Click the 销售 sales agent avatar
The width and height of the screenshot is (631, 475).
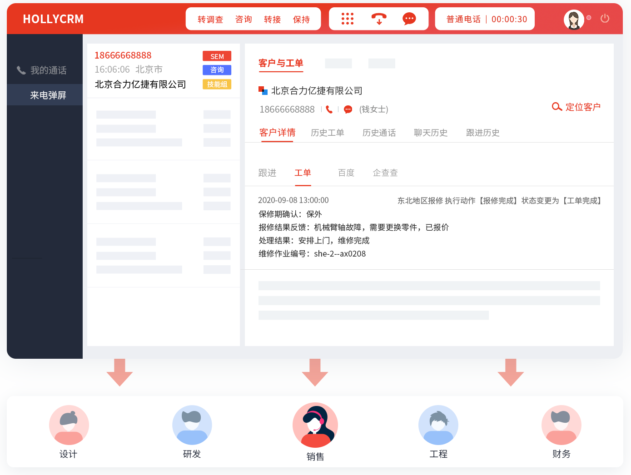click(315, 425)
